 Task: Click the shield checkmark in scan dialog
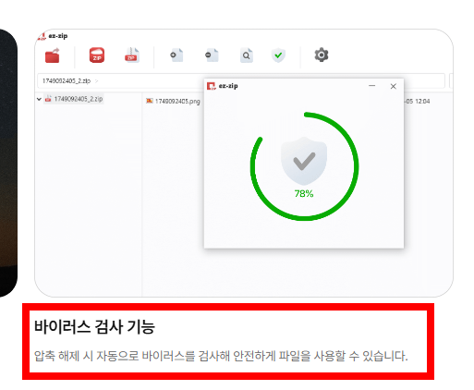[304, 161]
